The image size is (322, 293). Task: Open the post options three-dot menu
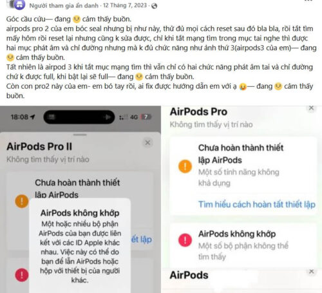(x=308, y=1)
